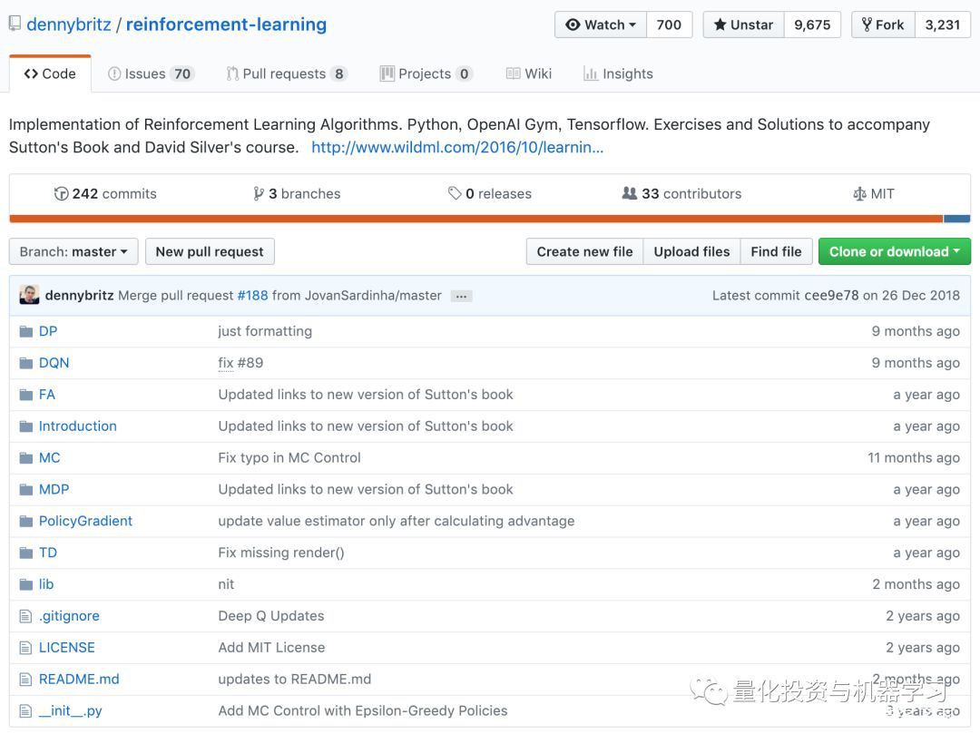Click the commits history clock icon
Image resolution: width=980 pixels, height=734 pixels.
[x=62, y=193]
